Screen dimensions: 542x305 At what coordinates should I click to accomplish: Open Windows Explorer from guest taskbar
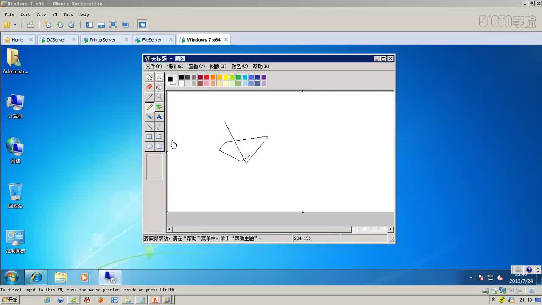coord(61,277)
